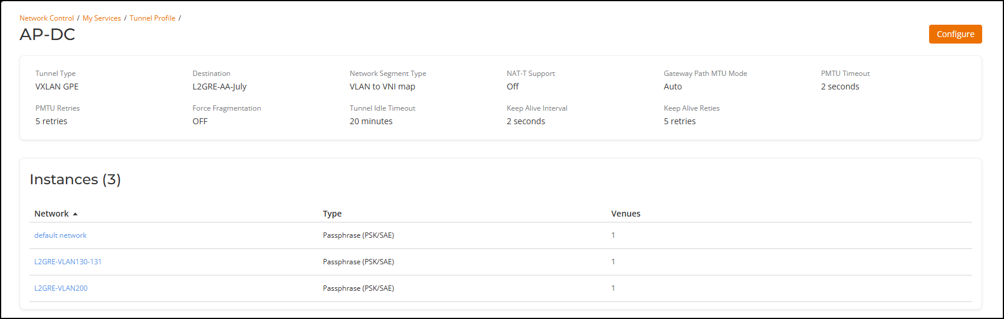This screenshot has height=319, width=1004.
Task: Open the default network link
Action: (60, 235)
